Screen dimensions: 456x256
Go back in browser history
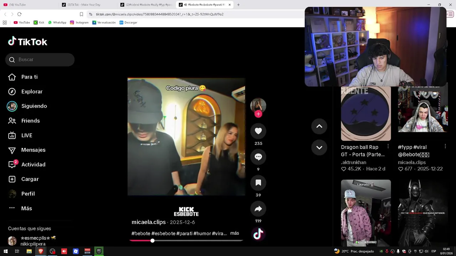point(5,14)
